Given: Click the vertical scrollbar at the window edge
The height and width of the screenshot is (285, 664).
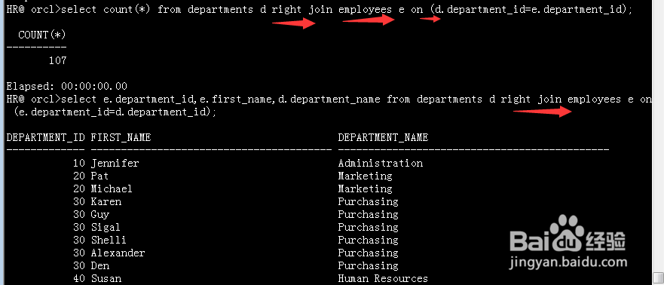Looking at the screenshot, I should point(659,142).
